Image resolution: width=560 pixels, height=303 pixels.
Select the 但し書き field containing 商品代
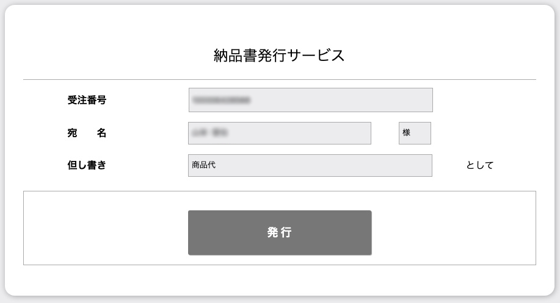coord(310,165)
